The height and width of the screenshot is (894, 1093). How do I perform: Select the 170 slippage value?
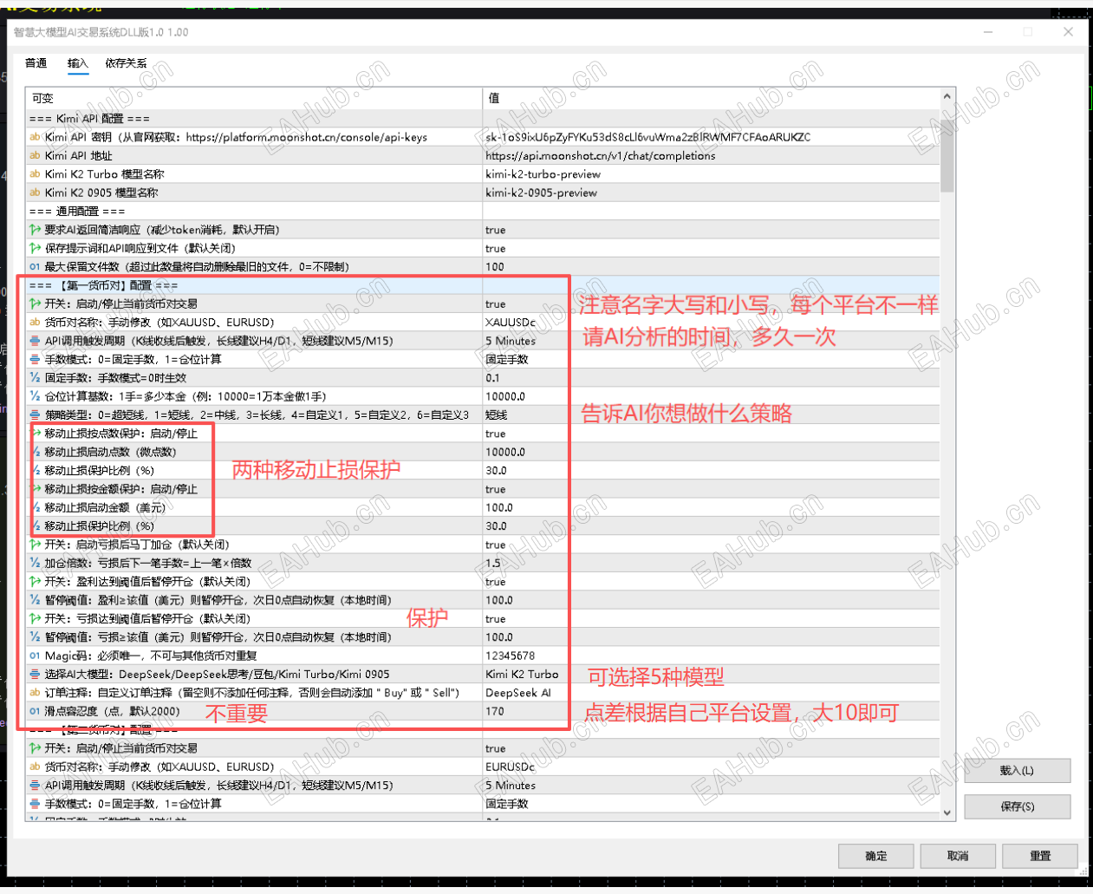(495, 711)
